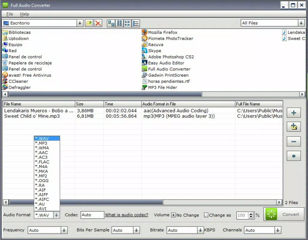Choose *.WMA from format list
This screenshot has height=240, width=308.
click(x=47, y=148)
